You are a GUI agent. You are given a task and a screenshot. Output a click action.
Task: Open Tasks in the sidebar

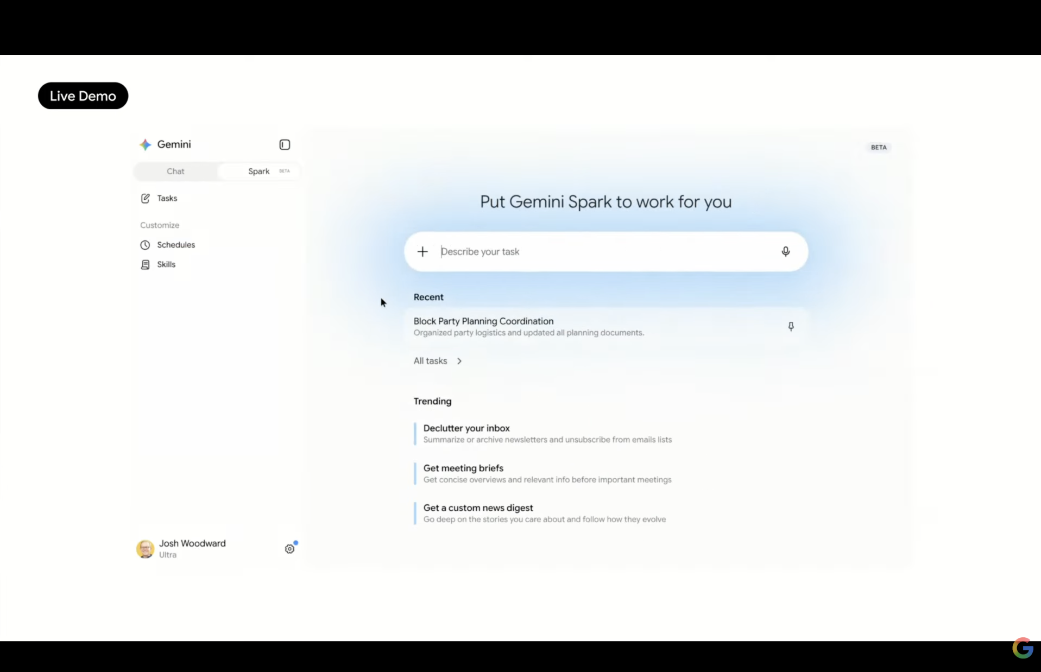click(167, 198)
